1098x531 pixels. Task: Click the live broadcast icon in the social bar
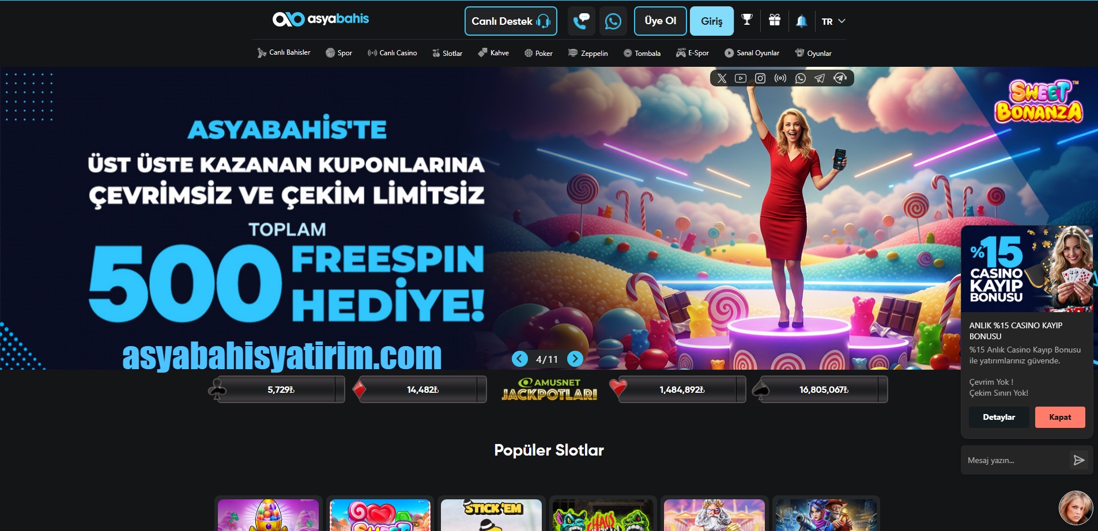(x=780, y=78)
